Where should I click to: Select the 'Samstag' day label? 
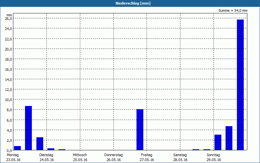(x=180, y=155)
